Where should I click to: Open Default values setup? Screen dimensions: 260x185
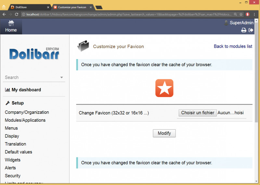click(19, 152)
